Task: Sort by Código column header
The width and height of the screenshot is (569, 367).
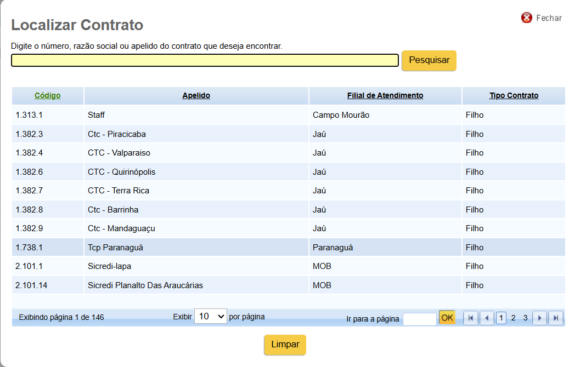Action: 48,95
